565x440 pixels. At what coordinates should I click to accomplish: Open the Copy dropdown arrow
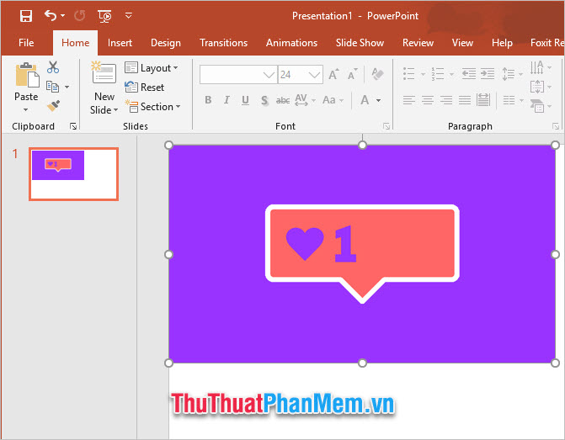click(67, 87)
